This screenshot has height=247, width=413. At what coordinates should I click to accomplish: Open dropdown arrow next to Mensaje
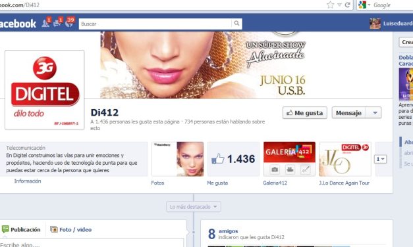coord(375,113)
